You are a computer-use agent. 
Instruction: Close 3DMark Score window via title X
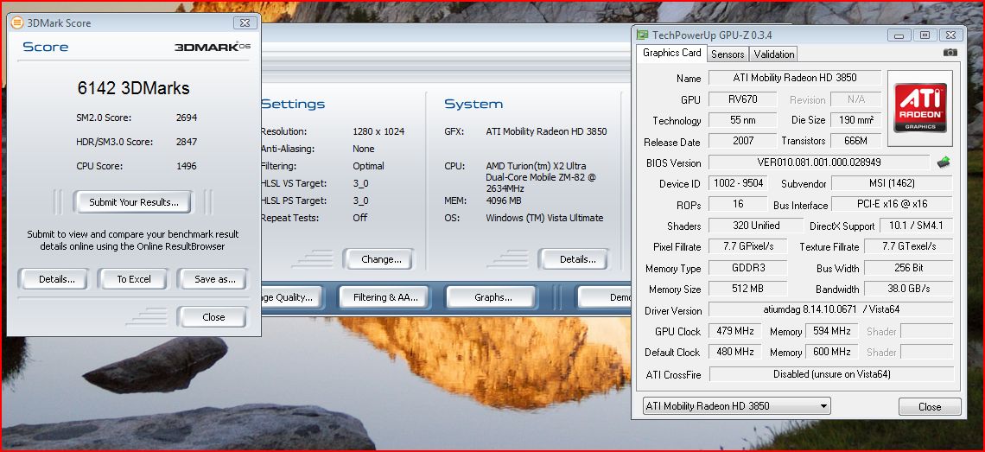pos(244,22)
